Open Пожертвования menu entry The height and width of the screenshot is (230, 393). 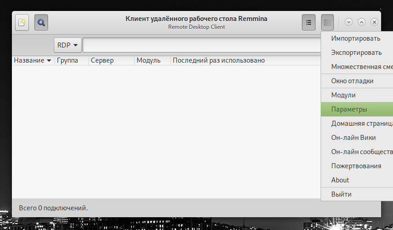coord(357,166)
